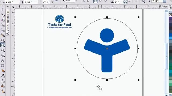The width and height of the screenshot is (172, 96).
Task: Pick the light sky blue palette swatch
Action: [170, 38]
